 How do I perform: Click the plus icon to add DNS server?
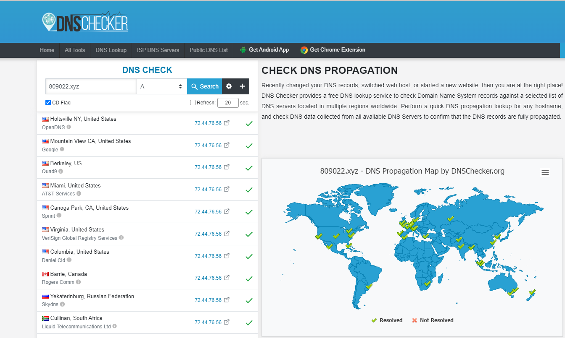pos(242,86)
